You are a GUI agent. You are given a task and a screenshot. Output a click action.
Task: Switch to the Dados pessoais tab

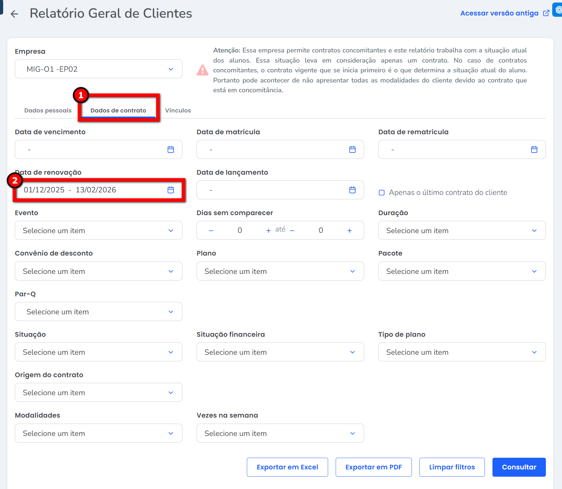point(48,111)
